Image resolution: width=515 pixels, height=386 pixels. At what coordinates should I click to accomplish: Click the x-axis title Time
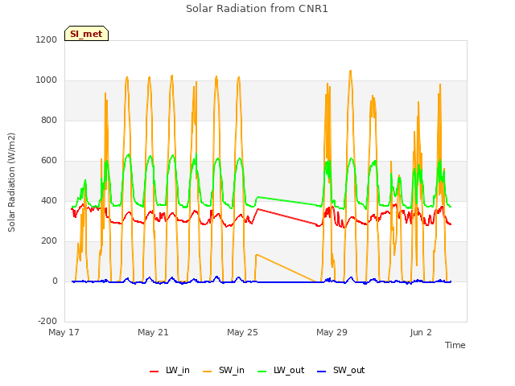(x=455, y=345)
